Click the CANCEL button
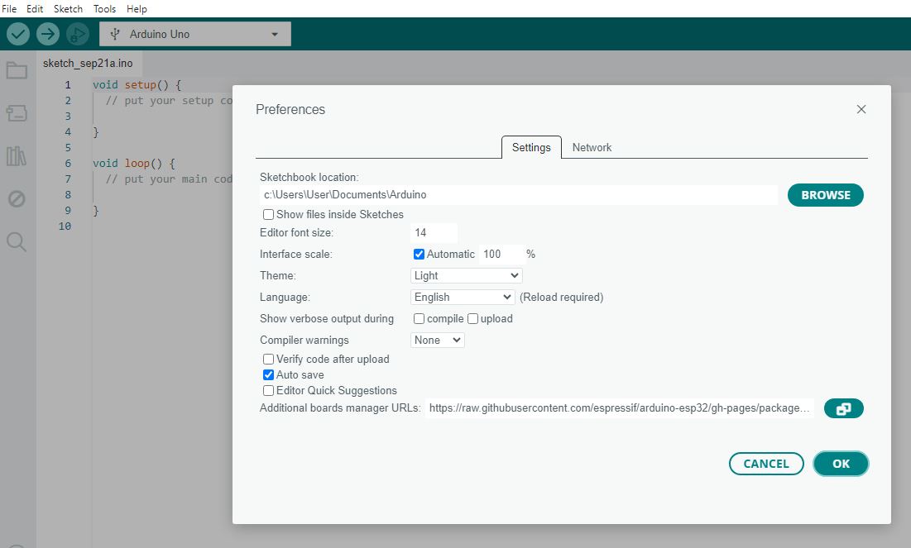Image resolution: width=911 pixels, height=548 pixels. tap(766, 464)
